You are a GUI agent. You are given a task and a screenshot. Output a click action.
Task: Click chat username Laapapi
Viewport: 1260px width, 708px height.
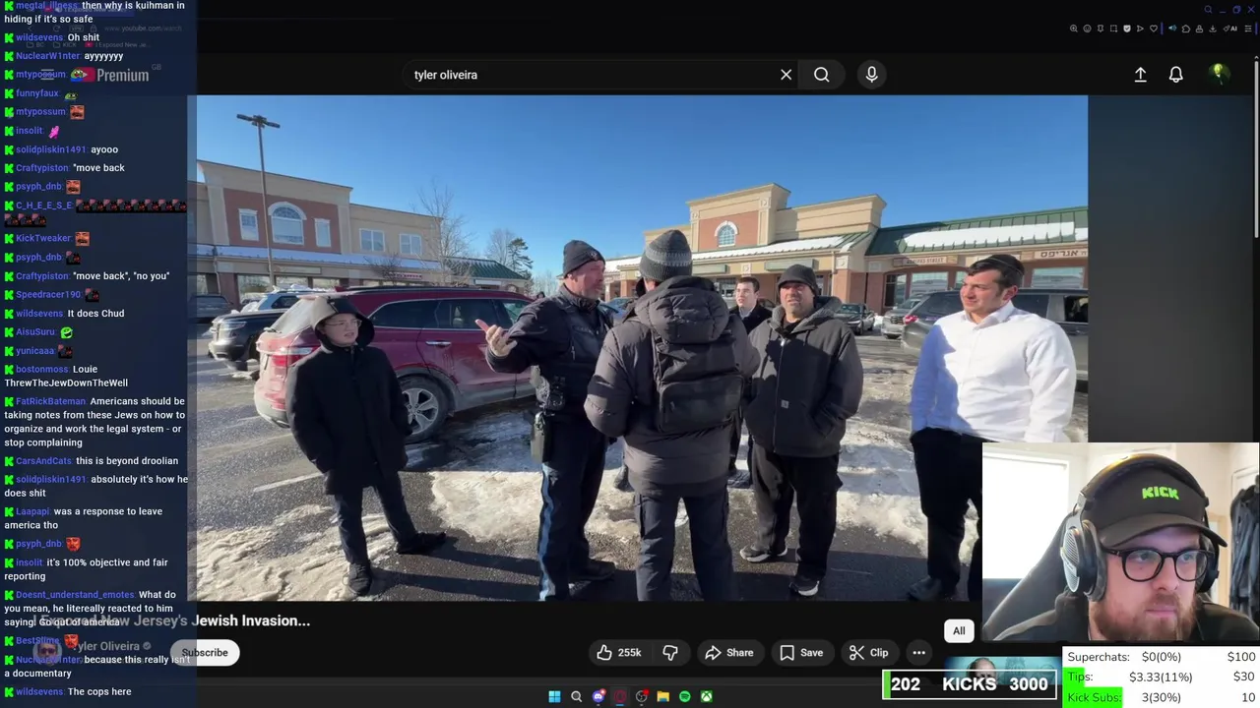coord(32,511)
